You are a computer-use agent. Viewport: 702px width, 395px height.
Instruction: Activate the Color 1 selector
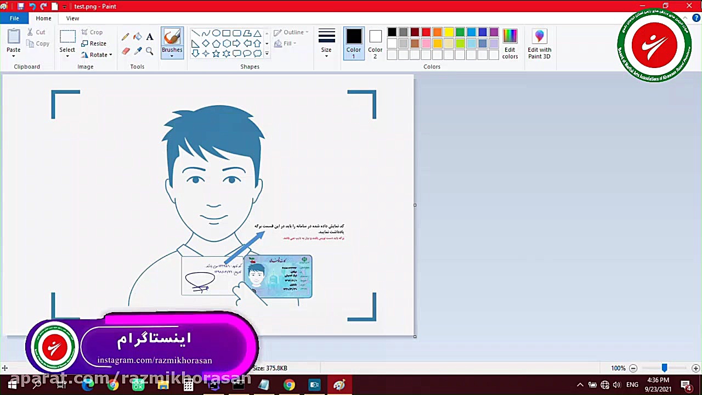354,44
